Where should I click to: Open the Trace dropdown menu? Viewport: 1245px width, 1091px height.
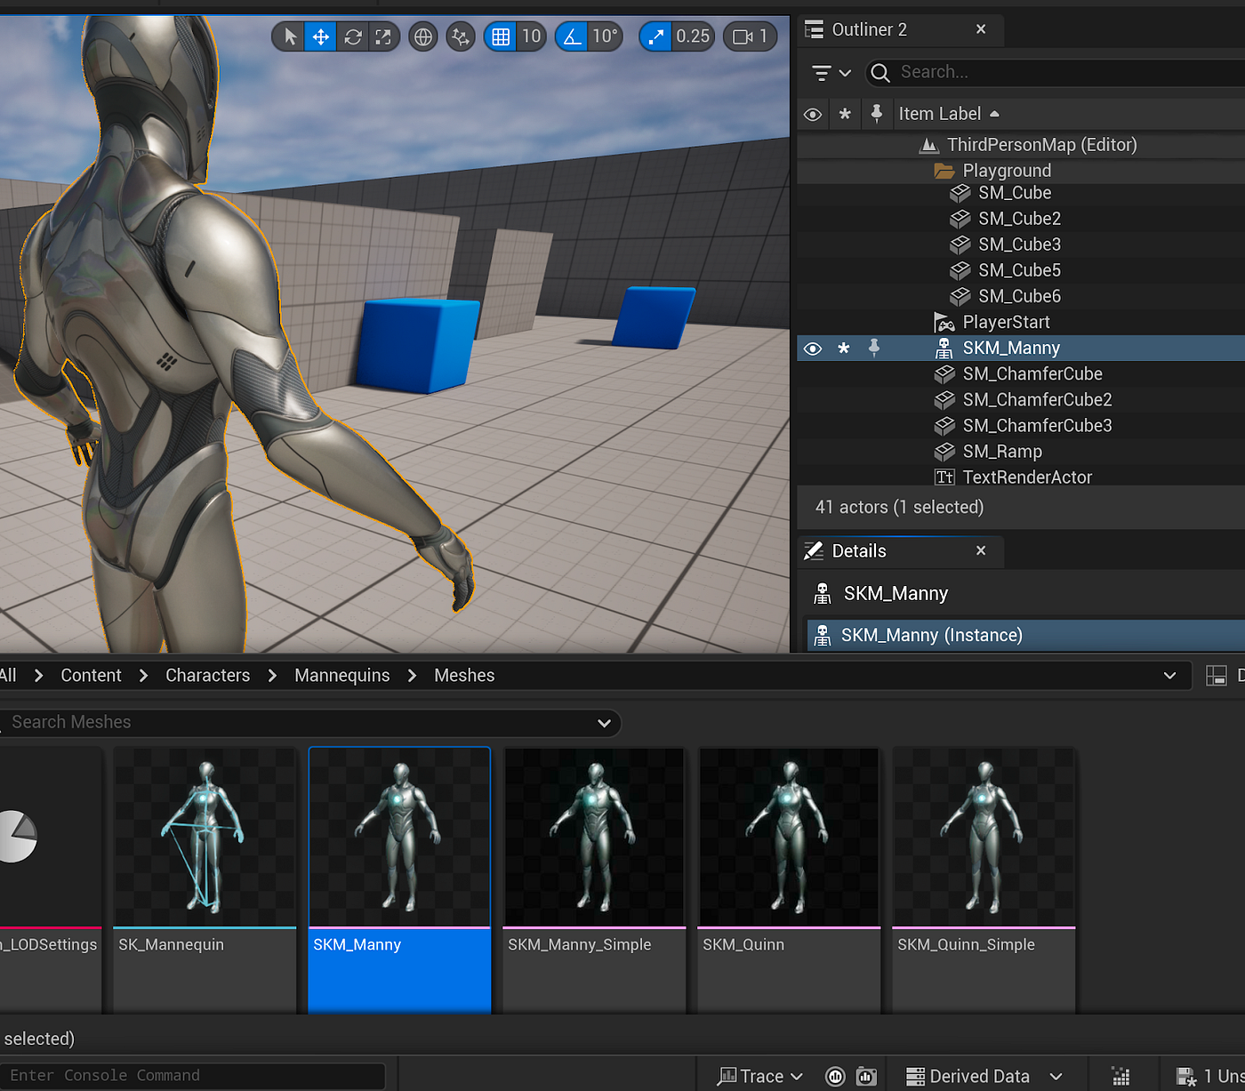(x=760, y=1077)
